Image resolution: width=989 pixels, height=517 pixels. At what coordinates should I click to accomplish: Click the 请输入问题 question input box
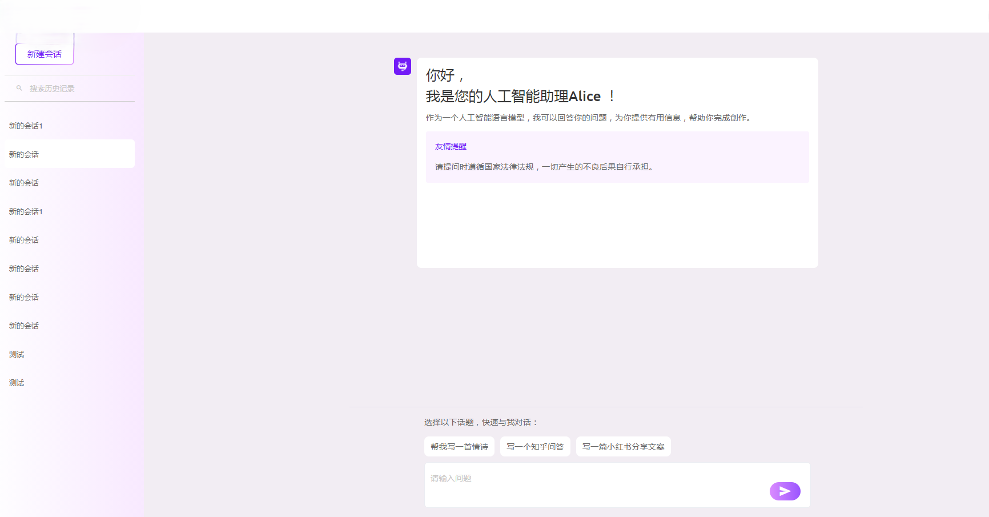pos(617,485)
